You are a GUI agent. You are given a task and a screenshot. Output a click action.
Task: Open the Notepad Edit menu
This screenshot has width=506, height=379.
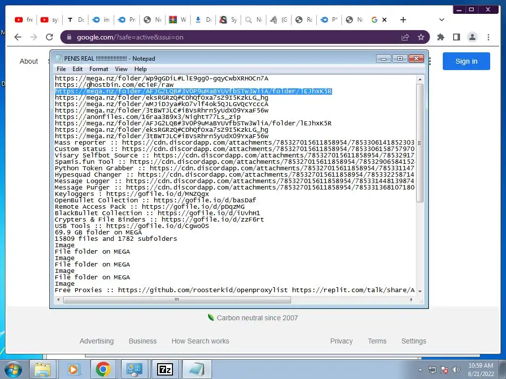point(78,69)
